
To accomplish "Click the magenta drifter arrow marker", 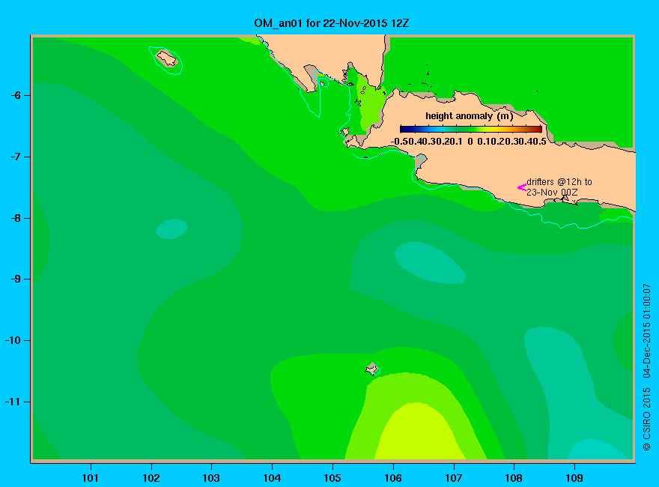I will (x=521, y=187).
